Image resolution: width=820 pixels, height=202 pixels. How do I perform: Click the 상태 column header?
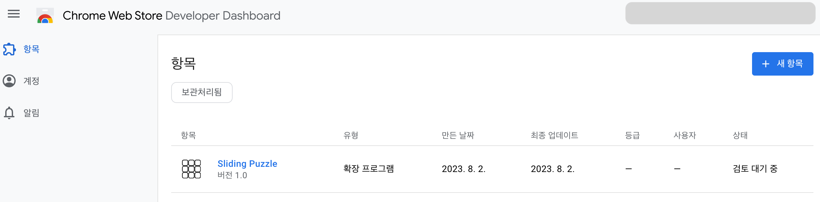740,135
